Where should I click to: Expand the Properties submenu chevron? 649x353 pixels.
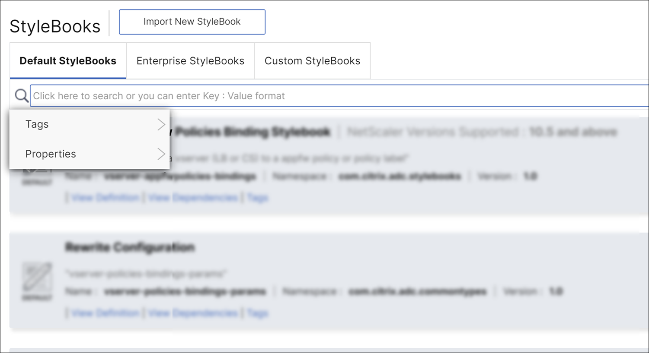click(161, 154)
